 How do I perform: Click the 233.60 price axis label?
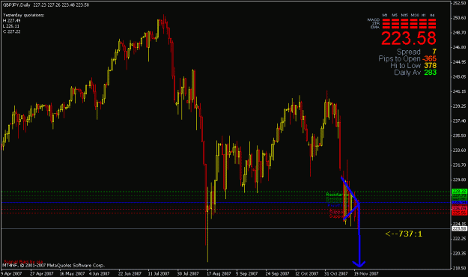459,150
